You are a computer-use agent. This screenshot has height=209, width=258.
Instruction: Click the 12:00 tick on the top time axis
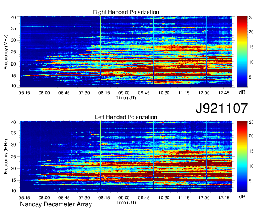[204, 93]
